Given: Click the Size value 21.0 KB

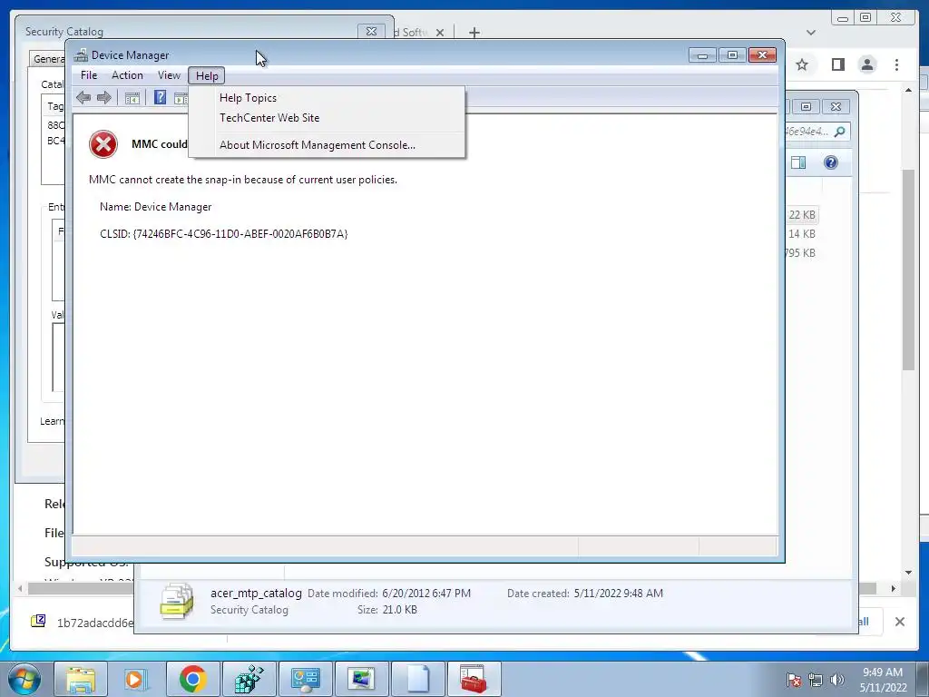Looking at the screenshot, I should tap(400, 610).
